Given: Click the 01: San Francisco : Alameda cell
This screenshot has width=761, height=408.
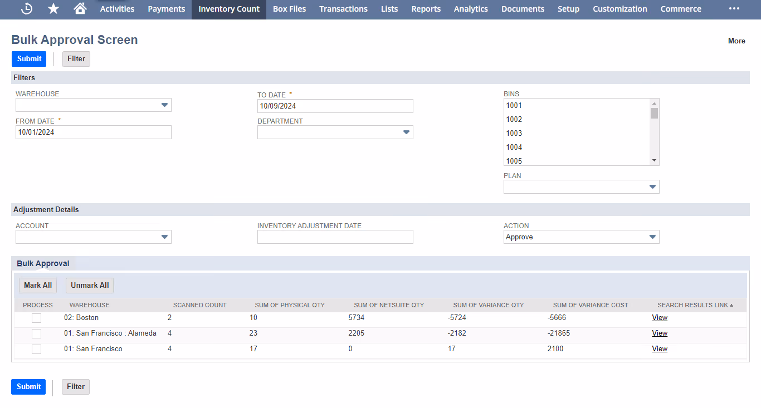Looking at the screenshot, I should click(x=110, y=333).
